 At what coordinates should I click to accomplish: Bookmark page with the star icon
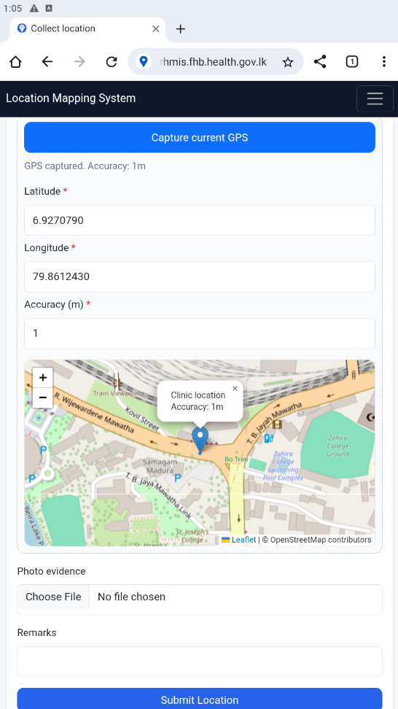288,62
